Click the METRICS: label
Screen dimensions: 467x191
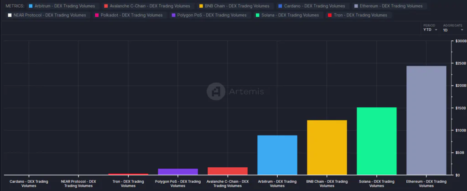click(15, 6)
